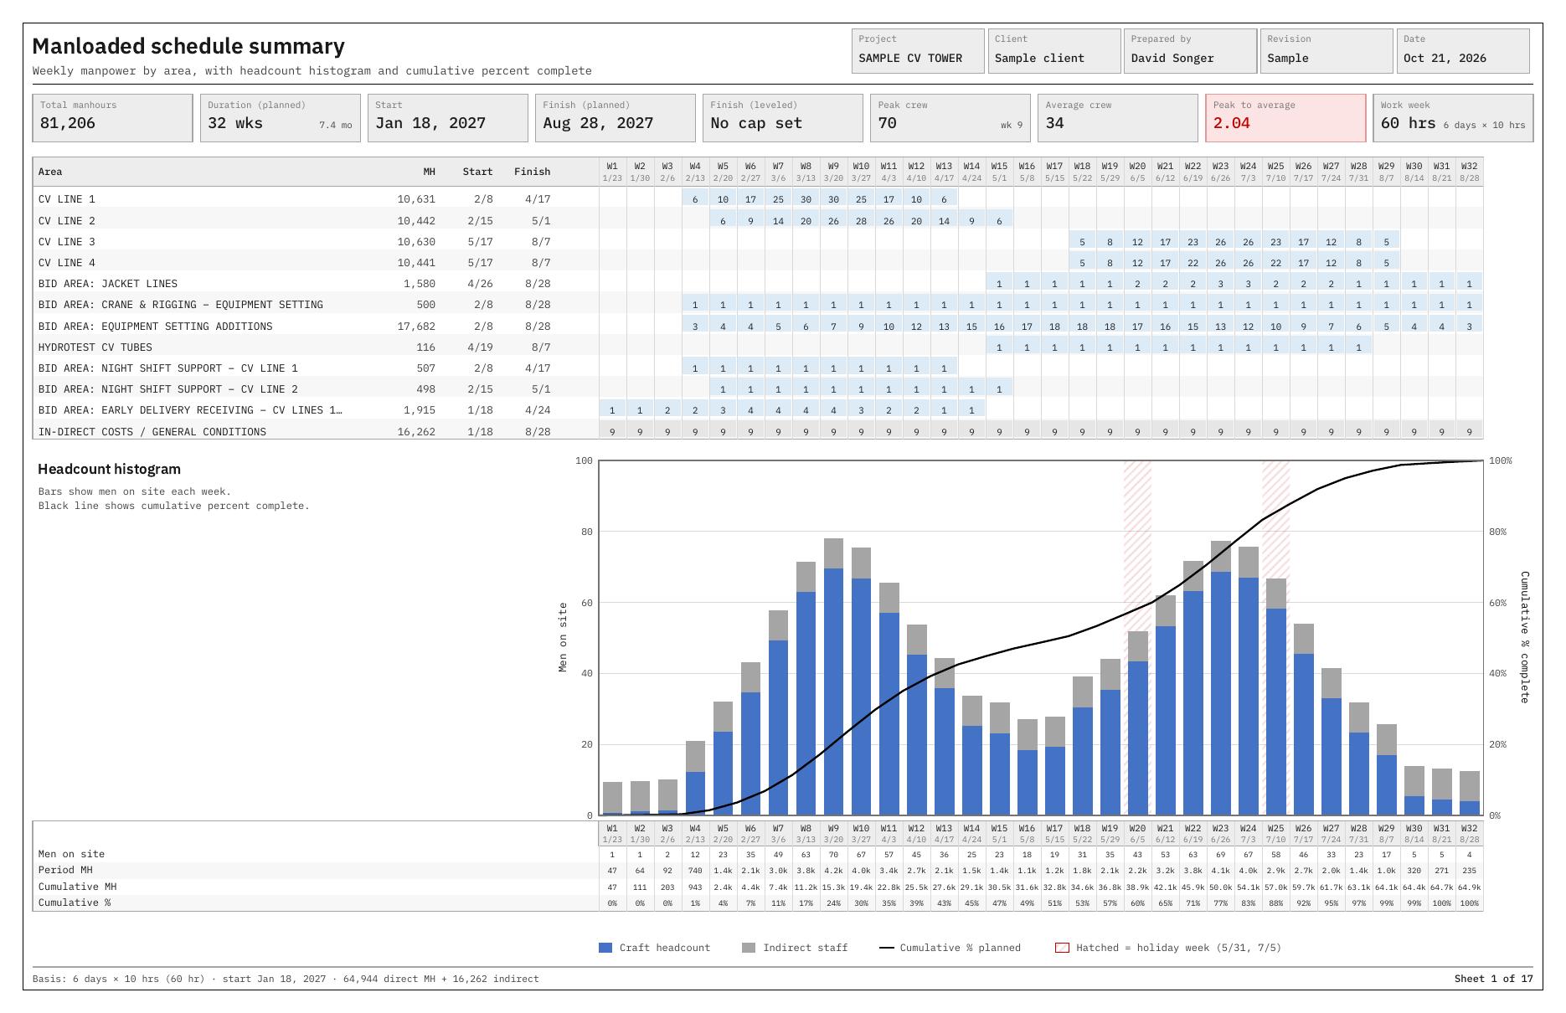Select the EARLY DELIVERY RECEIVING row label
The width and height of the screenshot is (1566, 1013).
190,410
